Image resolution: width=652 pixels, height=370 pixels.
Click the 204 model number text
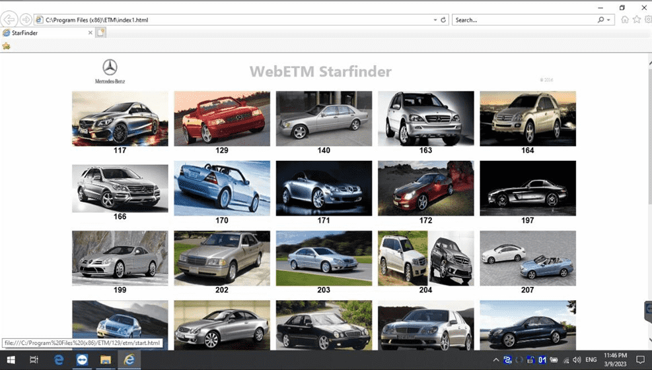click(425, 290)
